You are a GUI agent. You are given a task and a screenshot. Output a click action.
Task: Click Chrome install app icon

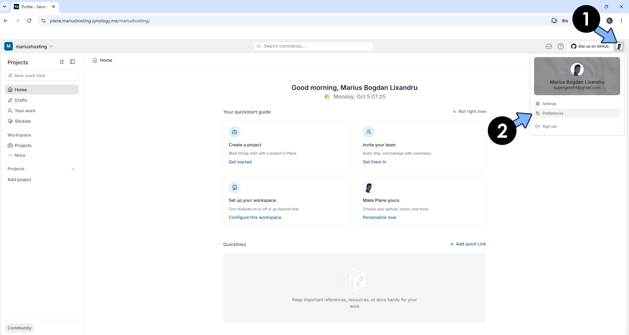pos(554,21)
